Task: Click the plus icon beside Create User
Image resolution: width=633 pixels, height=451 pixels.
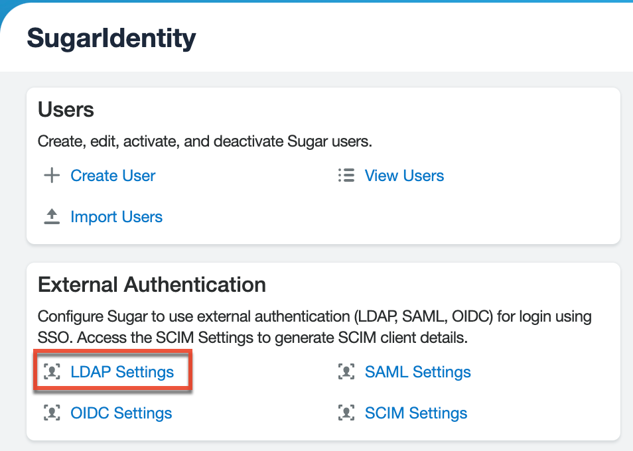Action: click(x=51, y=175)
